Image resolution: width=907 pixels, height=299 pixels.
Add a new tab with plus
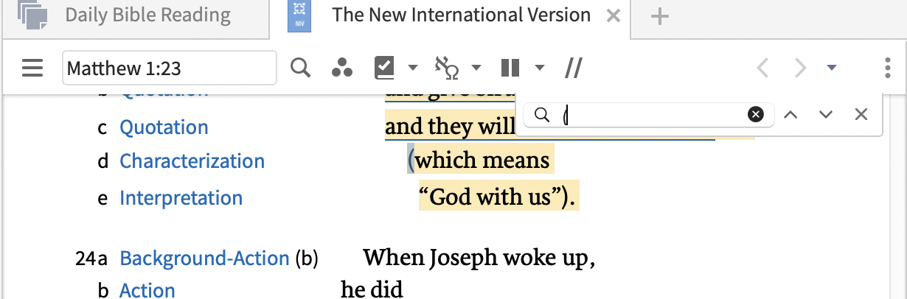point(660,16)
